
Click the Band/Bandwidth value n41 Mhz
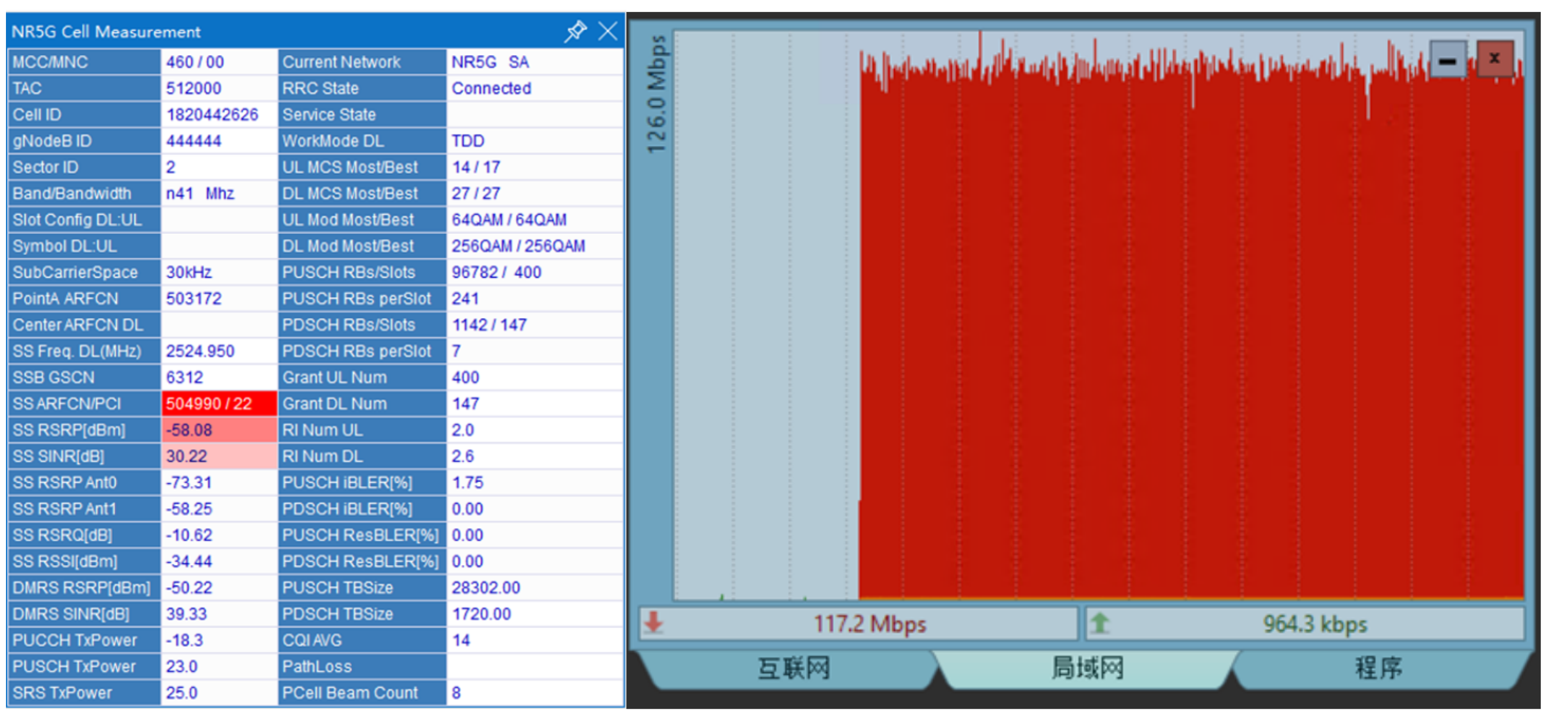tap(200, 193)
